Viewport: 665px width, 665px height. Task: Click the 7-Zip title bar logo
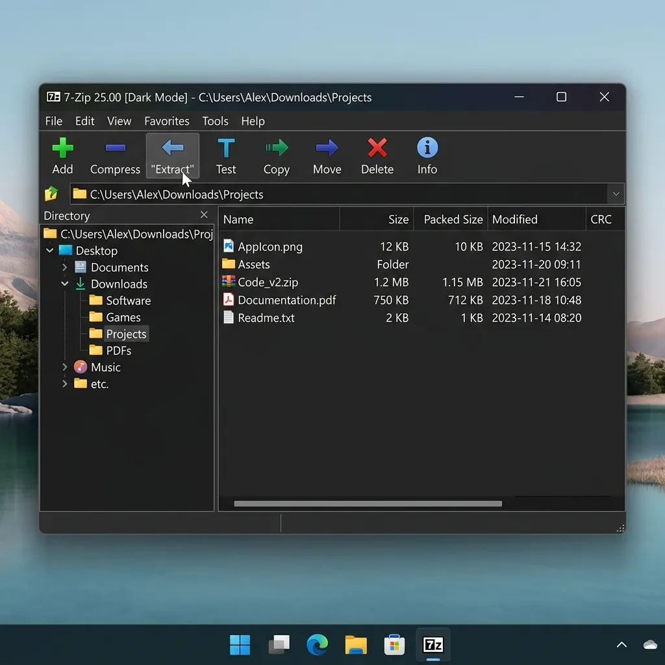(x=53, y=97)
